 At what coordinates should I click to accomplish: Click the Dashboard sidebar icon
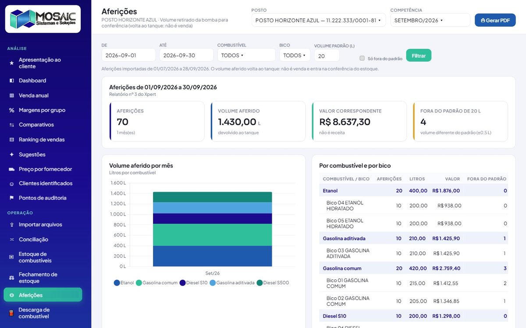(12, 81)
